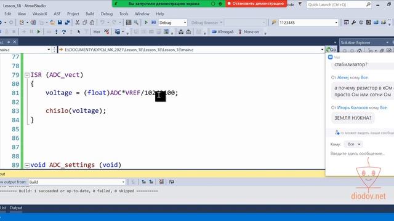Open the Project menu
Image resolution: width=394 pixels, height=221 pixels.
(x=73, y=14)
